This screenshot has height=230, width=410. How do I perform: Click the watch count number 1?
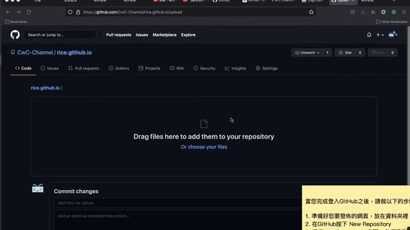point(327,52)
